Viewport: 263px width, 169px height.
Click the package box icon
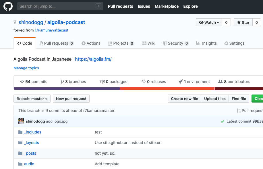click(103, 82)
